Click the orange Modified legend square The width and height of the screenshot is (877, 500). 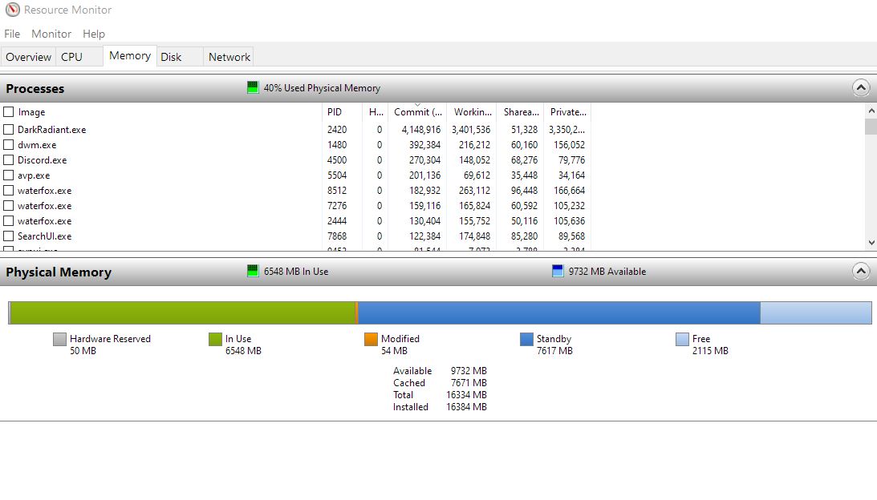click(371, 339)
